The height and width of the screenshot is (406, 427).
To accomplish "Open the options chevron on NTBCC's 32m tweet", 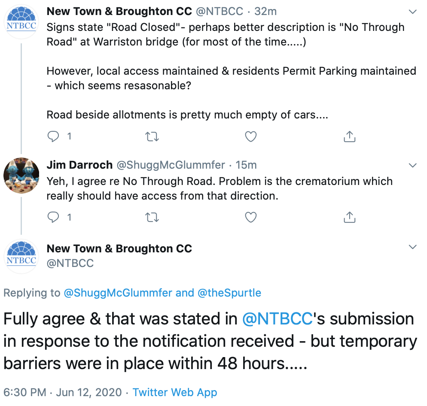I will point(413,12).
